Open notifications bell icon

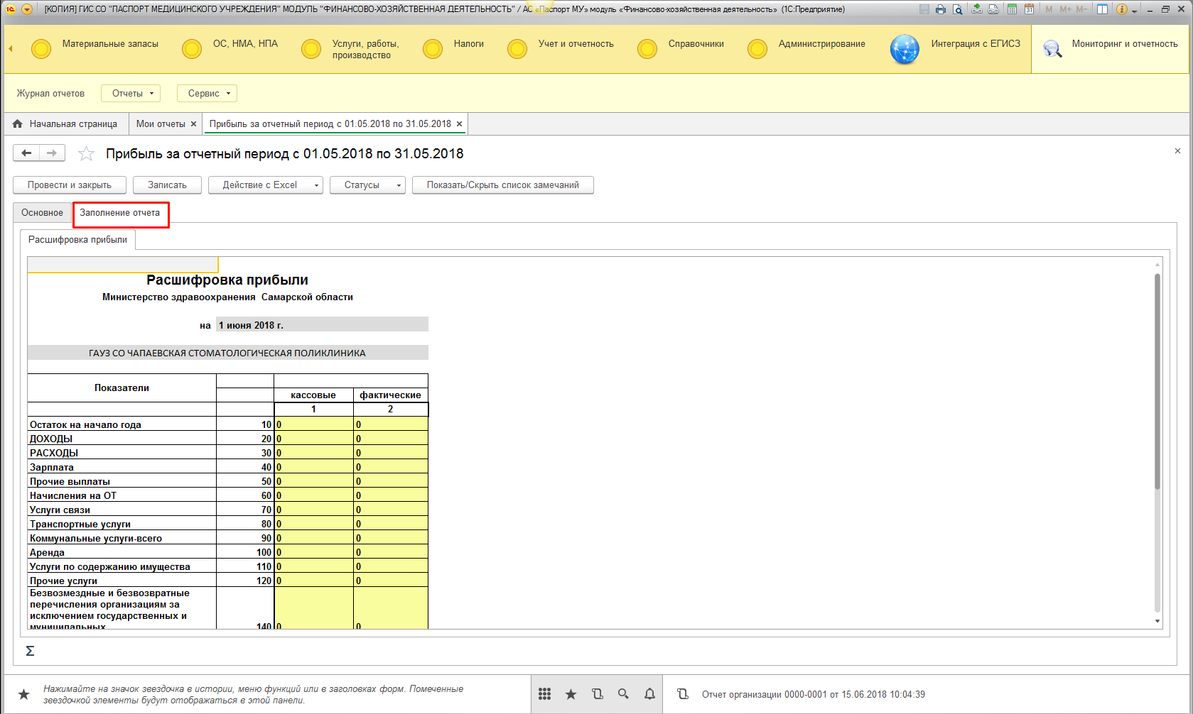click(649, 694)
